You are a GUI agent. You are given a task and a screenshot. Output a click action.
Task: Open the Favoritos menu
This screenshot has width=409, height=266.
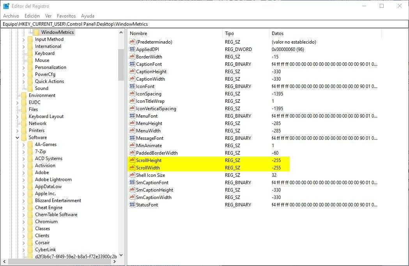click(66, 16)
